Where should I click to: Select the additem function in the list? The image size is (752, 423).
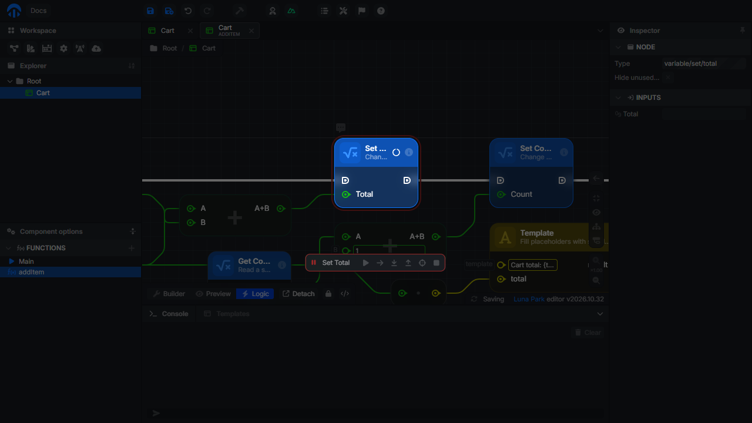click(x=70, y=272)
